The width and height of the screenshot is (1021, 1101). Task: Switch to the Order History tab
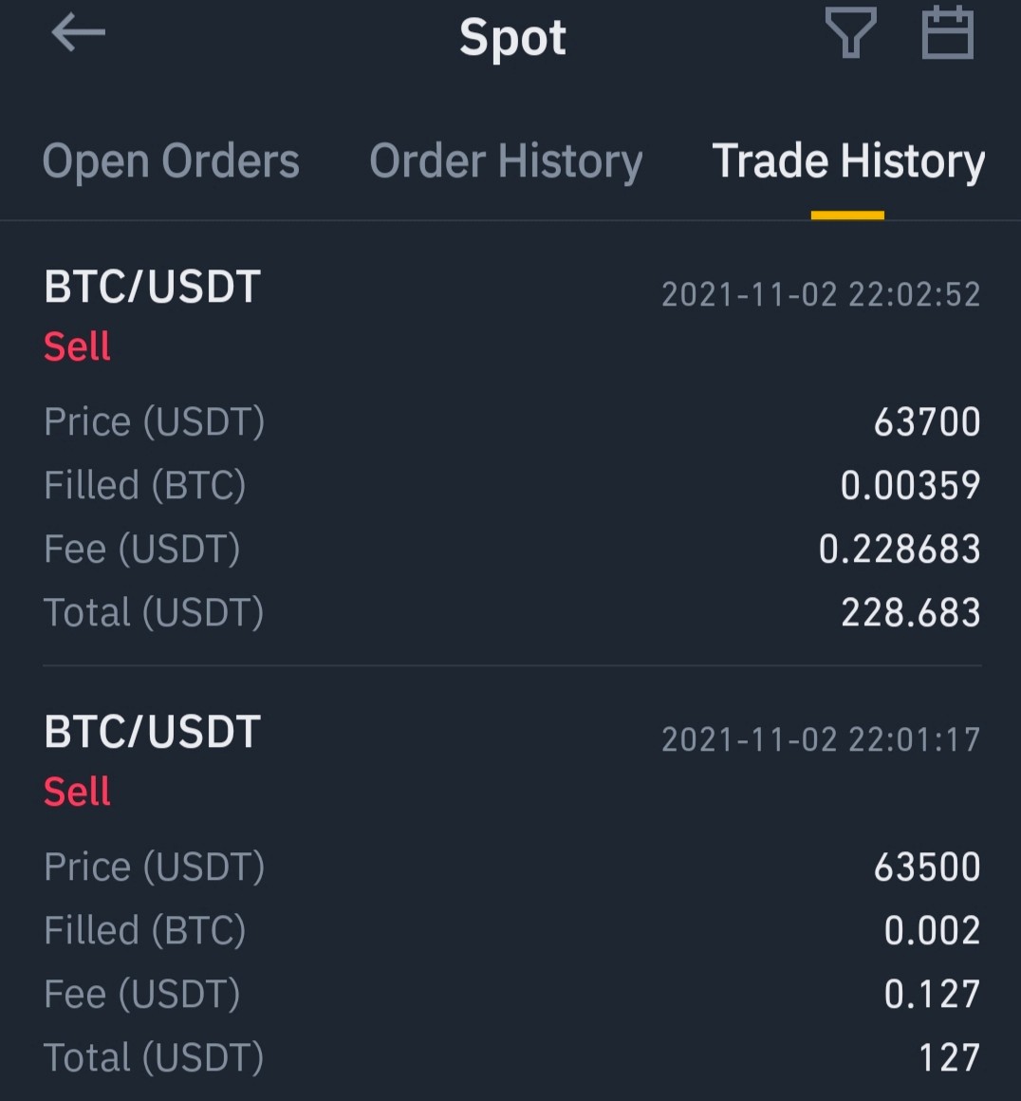point(507,161)
